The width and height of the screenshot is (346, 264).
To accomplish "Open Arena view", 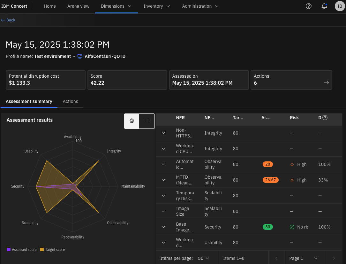I will click(x=78, y=6).
